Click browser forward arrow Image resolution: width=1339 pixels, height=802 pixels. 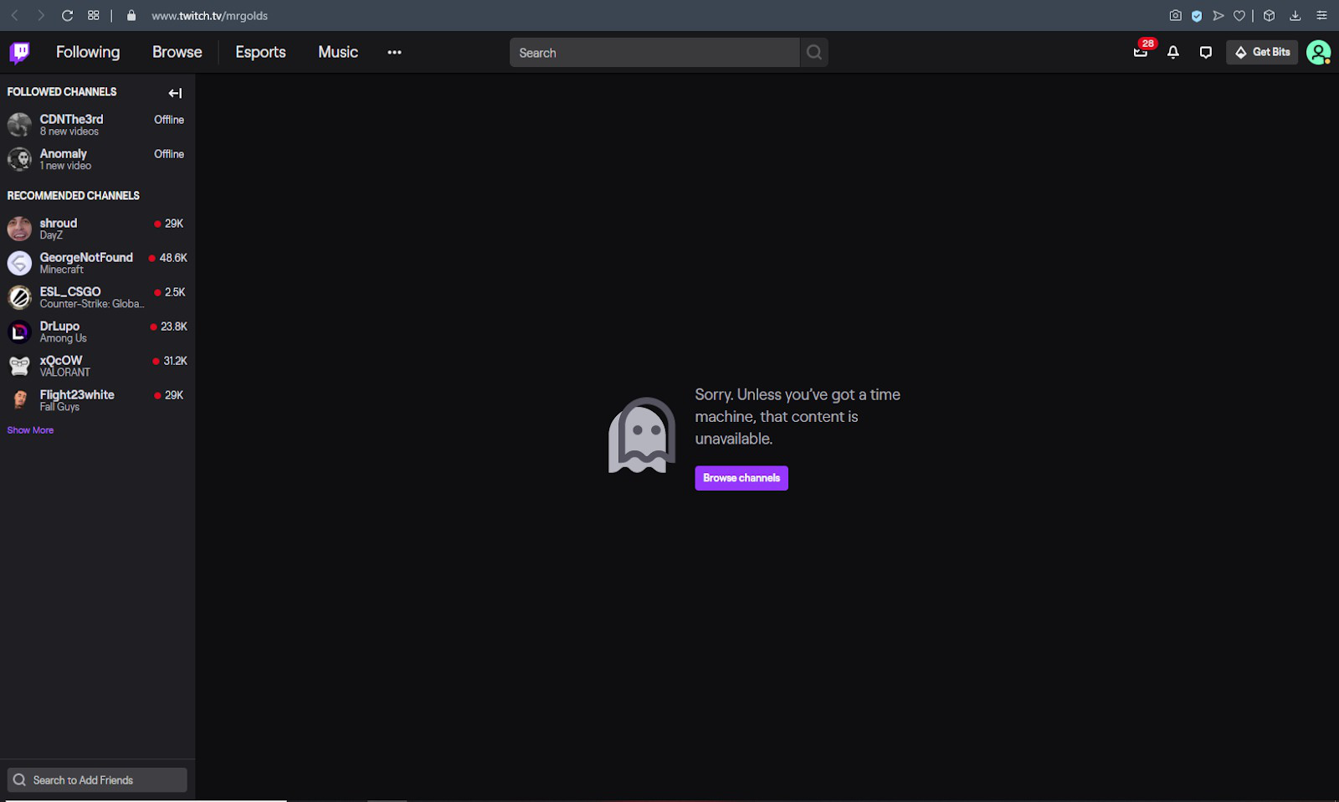point(41,15)
